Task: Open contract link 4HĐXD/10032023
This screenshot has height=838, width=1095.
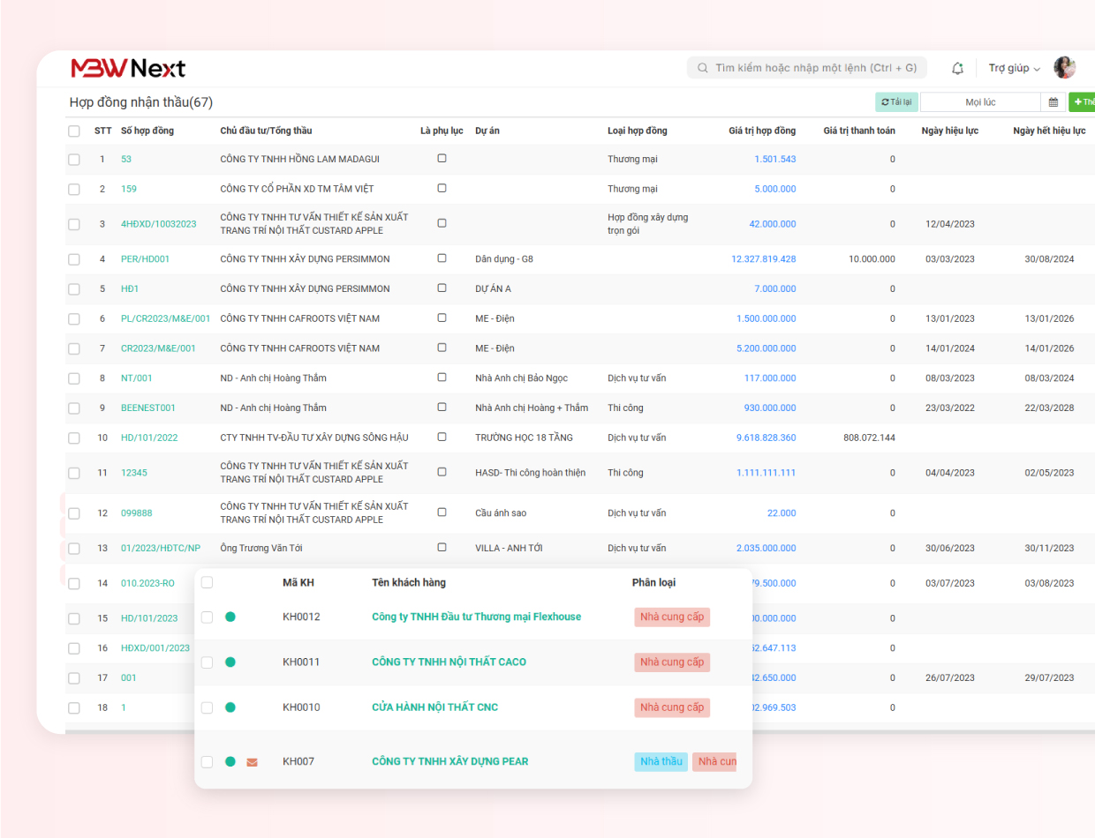Action: [159, 224]
